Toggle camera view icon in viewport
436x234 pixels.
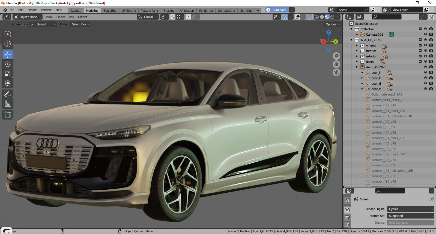(336, 73)
